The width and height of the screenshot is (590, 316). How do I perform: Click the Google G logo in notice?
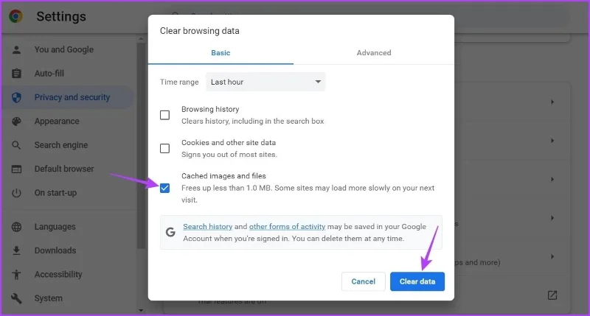[170, 232]
